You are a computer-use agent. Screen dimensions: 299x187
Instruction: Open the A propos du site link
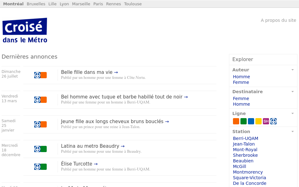tap(278, 20)
